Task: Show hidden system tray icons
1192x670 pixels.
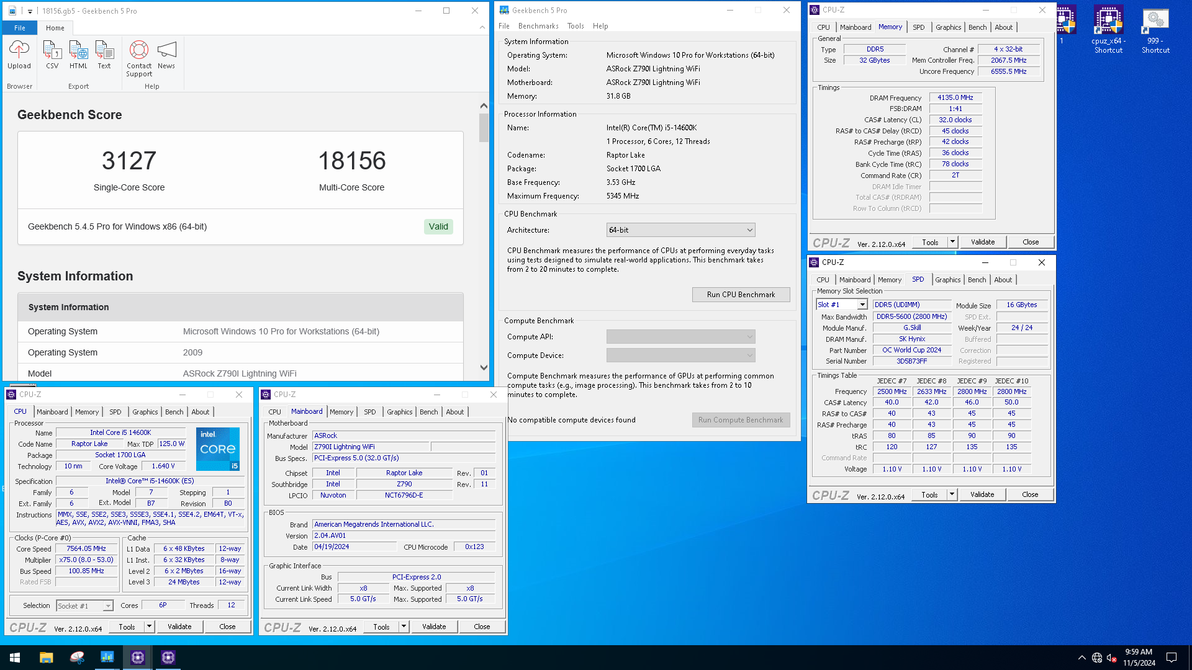Action: click(1082, 658)
